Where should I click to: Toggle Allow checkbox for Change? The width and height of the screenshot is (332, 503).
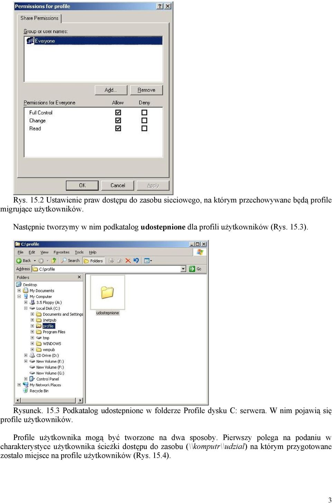coord(118,120)
